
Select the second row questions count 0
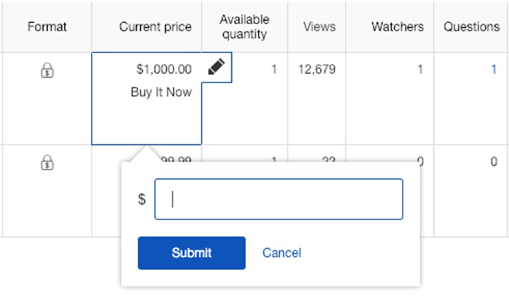click(494, 162)
